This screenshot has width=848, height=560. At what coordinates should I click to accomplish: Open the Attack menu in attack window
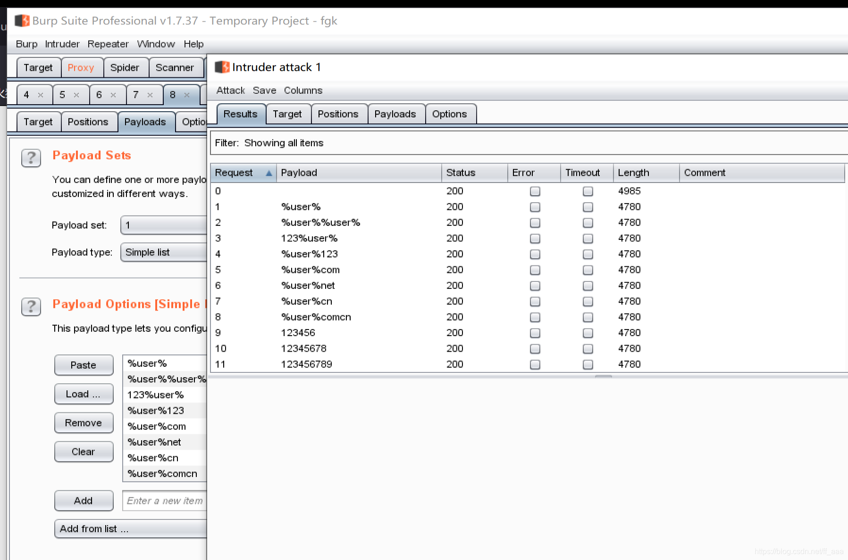click(x=231, y=91)
